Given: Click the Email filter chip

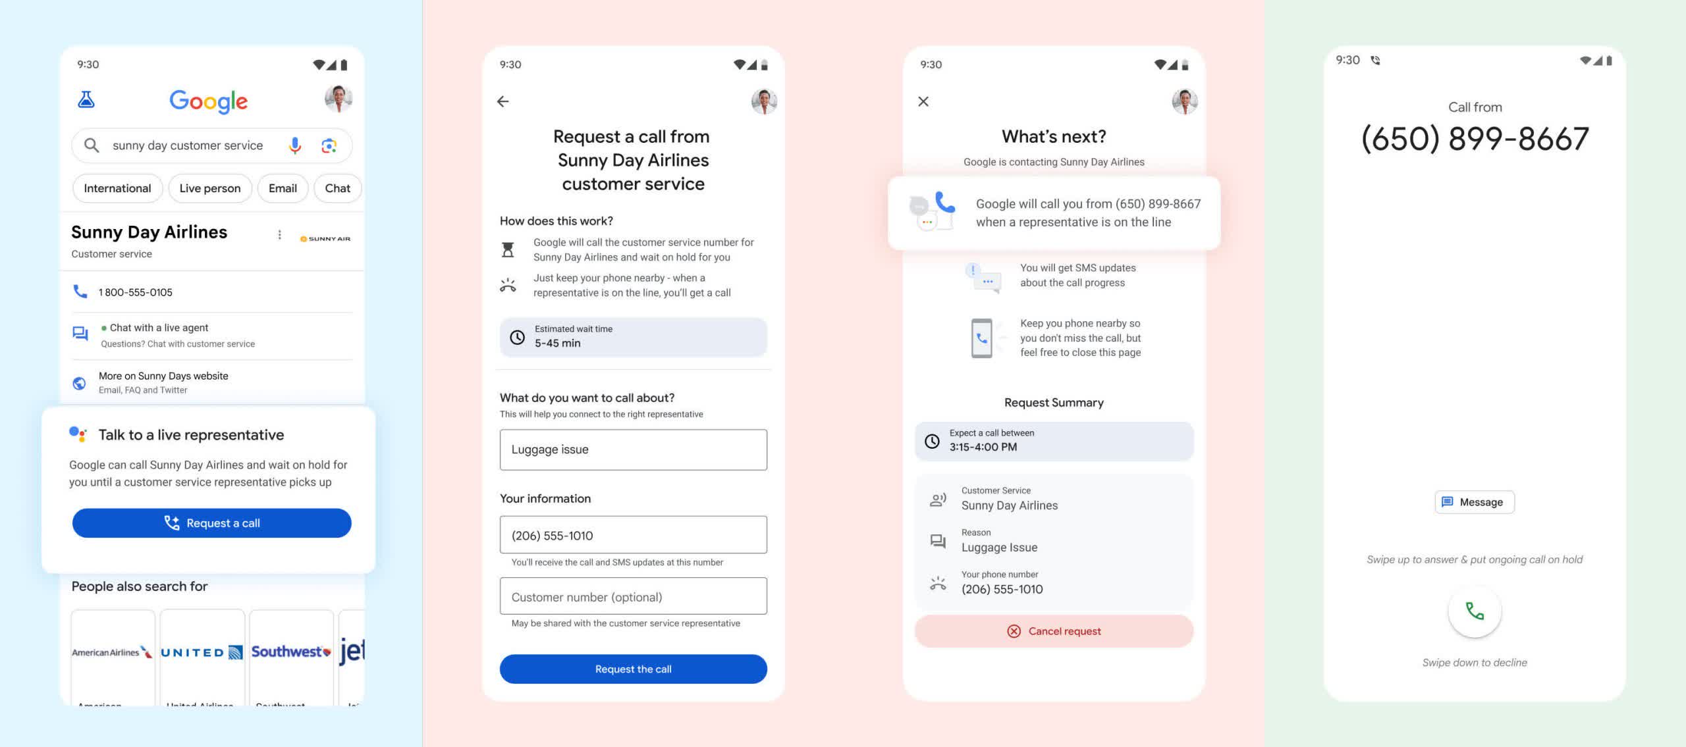Looking at the screenshot, I should point(284,188).
